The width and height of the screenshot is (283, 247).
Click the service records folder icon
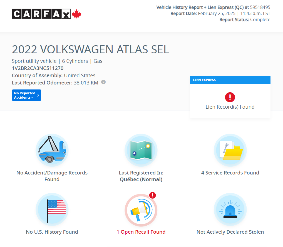point(230,150)
